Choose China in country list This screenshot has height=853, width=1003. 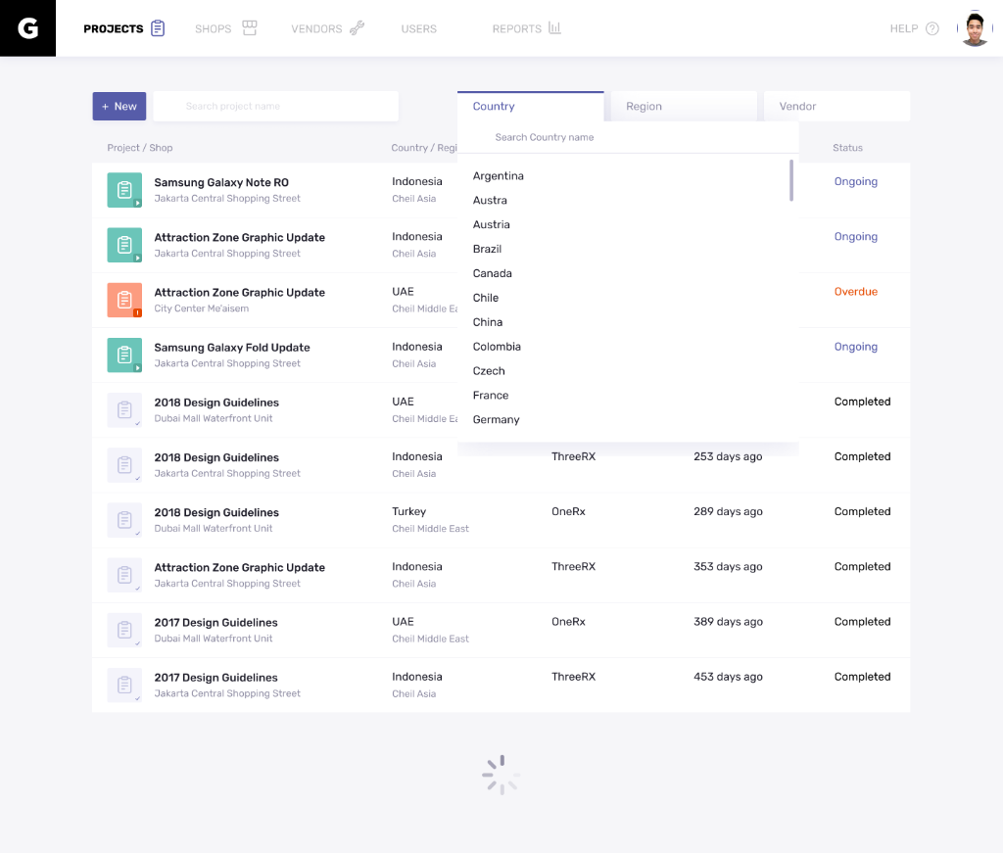(488, 322)
